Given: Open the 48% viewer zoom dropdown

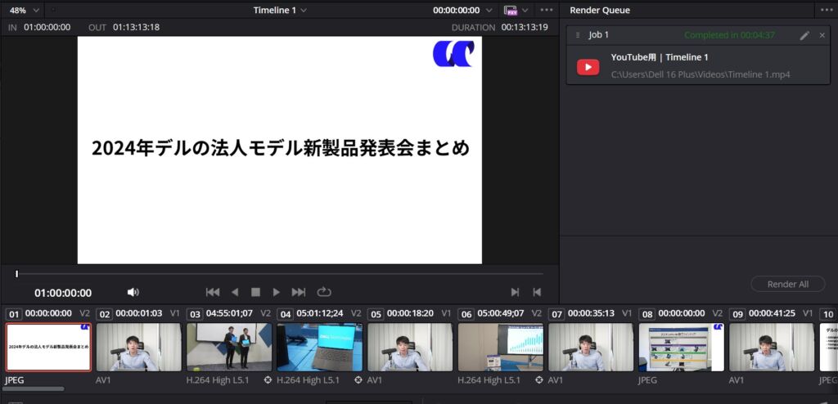Looking at the screenshot, I should pos(24,10).
